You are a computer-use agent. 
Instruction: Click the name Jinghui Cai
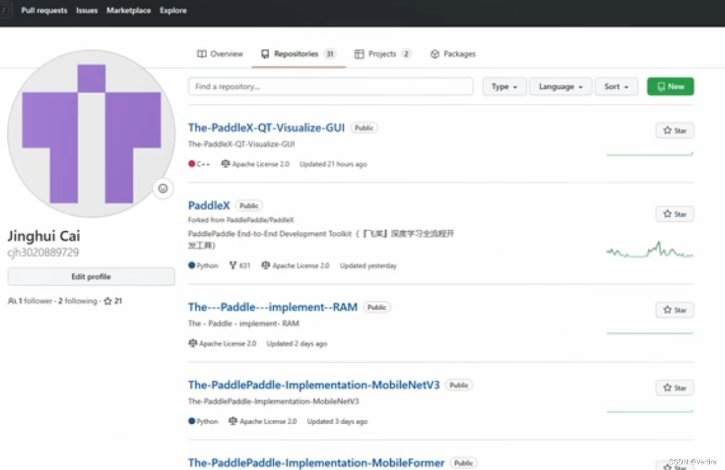(x=43, y=236)
